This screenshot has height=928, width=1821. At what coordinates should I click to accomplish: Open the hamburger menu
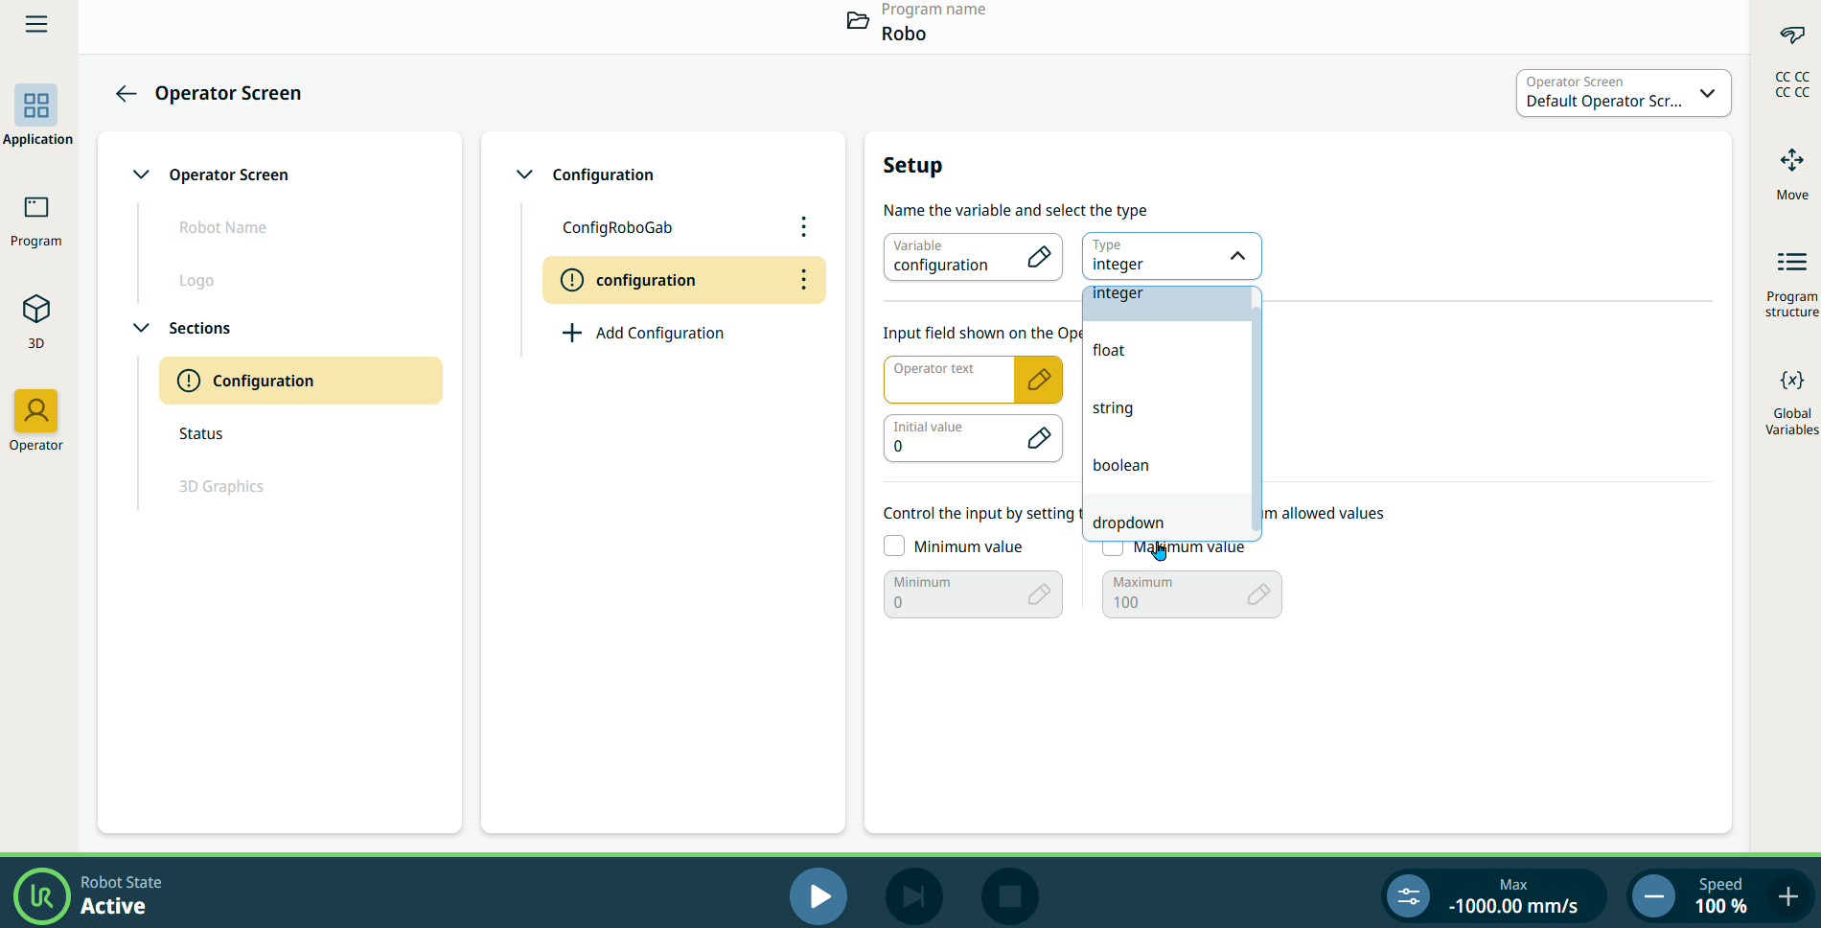point(36,24)
